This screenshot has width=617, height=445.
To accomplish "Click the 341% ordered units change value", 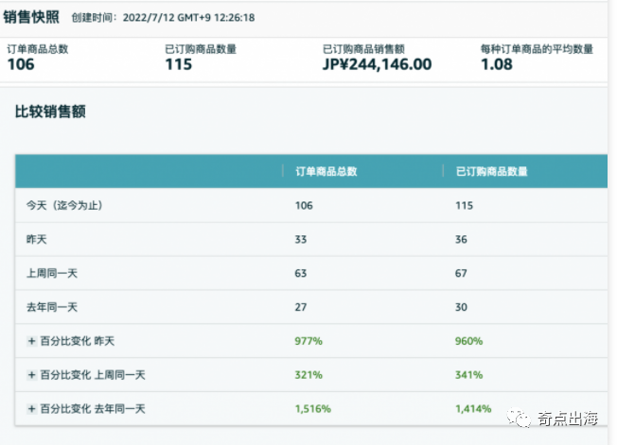I will pyautogui.click(x=469, y=375).
